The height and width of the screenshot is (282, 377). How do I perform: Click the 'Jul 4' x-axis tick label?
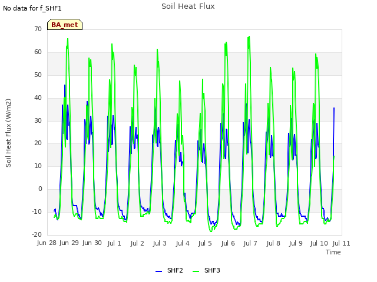point(183,243)
